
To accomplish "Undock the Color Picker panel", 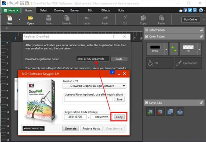I will 202,36.
